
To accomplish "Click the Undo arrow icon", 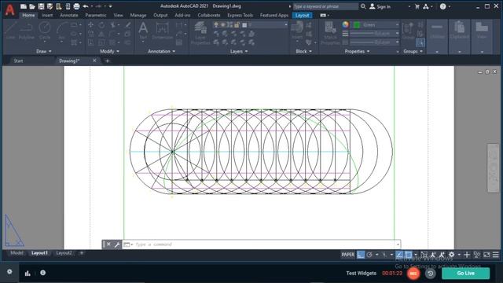I will 86,6.
